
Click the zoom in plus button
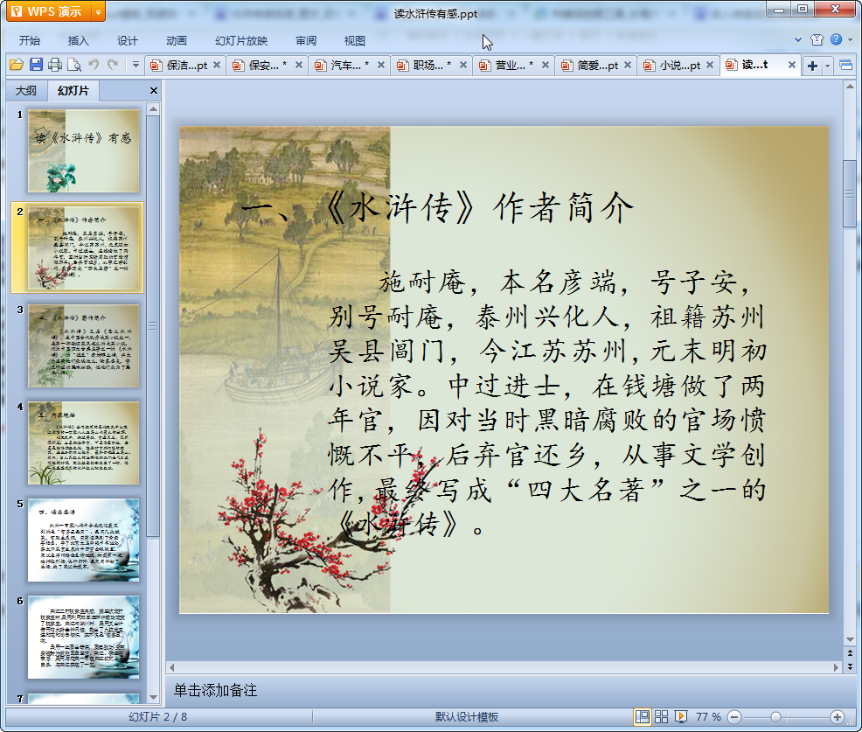click(837, 717)
